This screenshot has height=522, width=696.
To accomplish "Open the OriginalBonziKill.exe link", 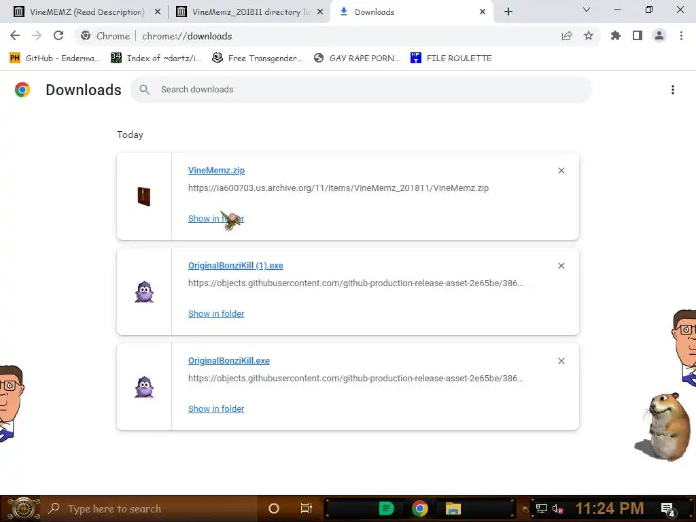I will point(229,361).
